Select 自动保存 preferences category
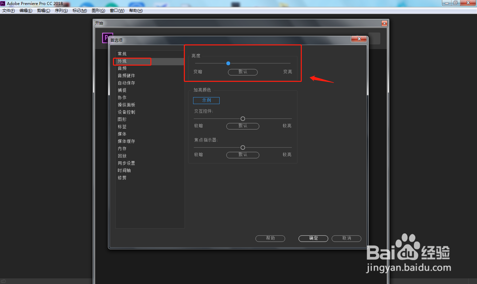 tap(150, 83)
